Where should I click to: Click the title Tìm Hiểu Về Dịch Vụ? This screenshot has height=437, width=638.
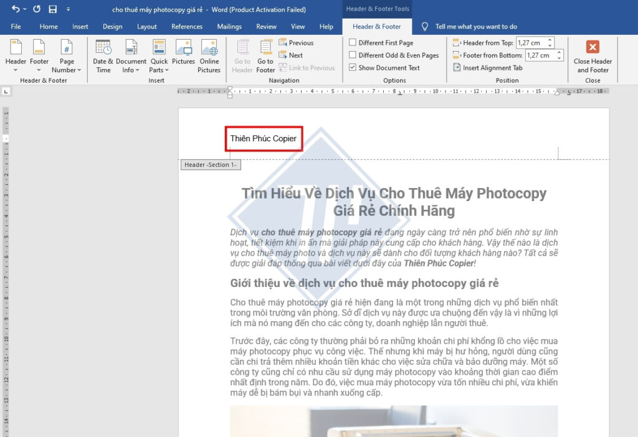pos(394,202)
